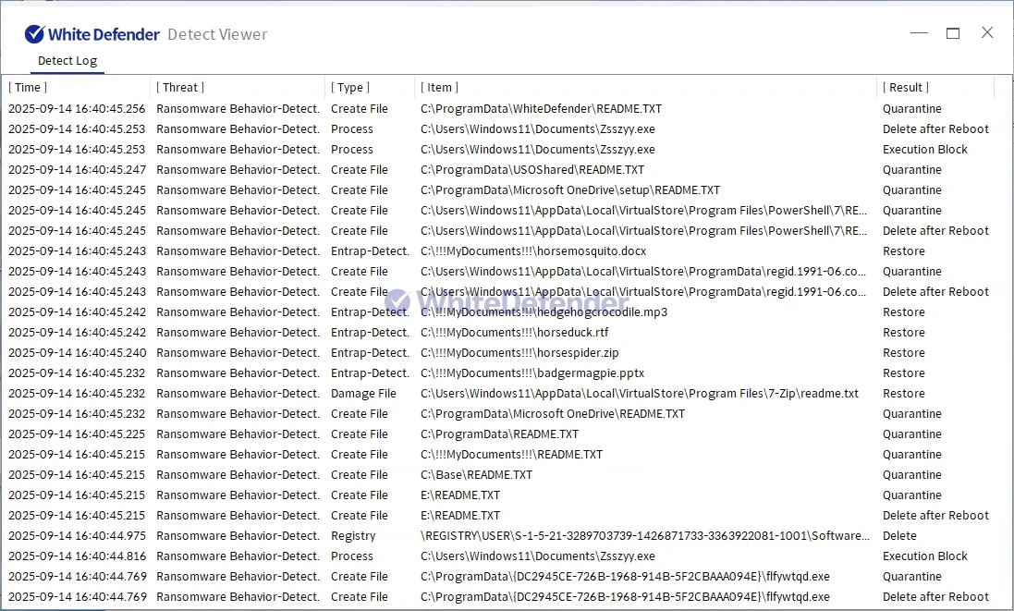
Task: Select the hedgehogcrocodile.mp3 row
Action: [544, 312]
